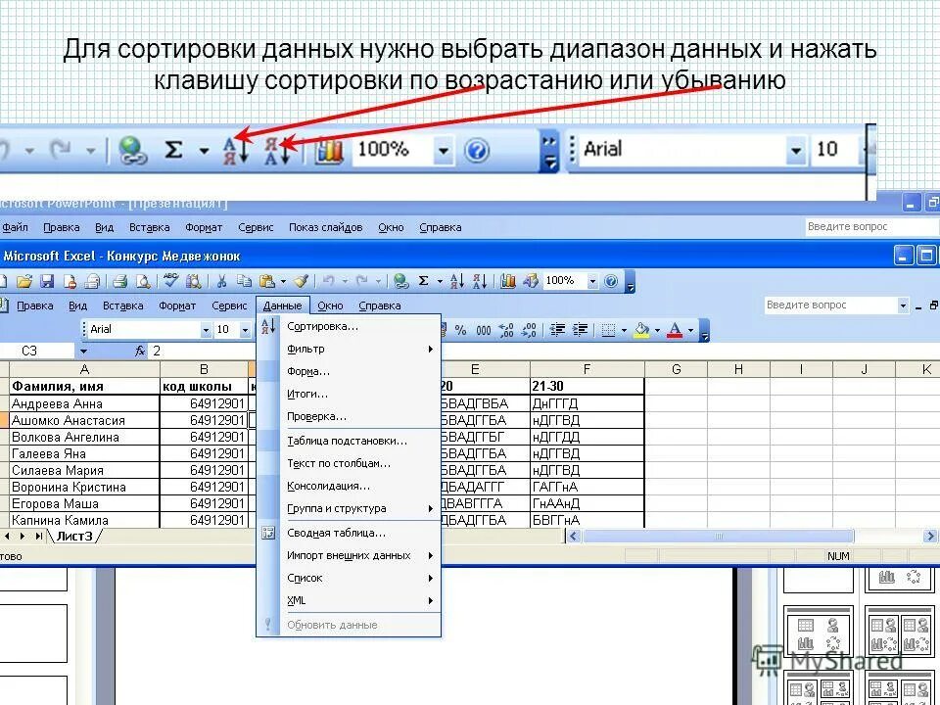Apply Percent style in formatting toolbar

pos(460,330)
